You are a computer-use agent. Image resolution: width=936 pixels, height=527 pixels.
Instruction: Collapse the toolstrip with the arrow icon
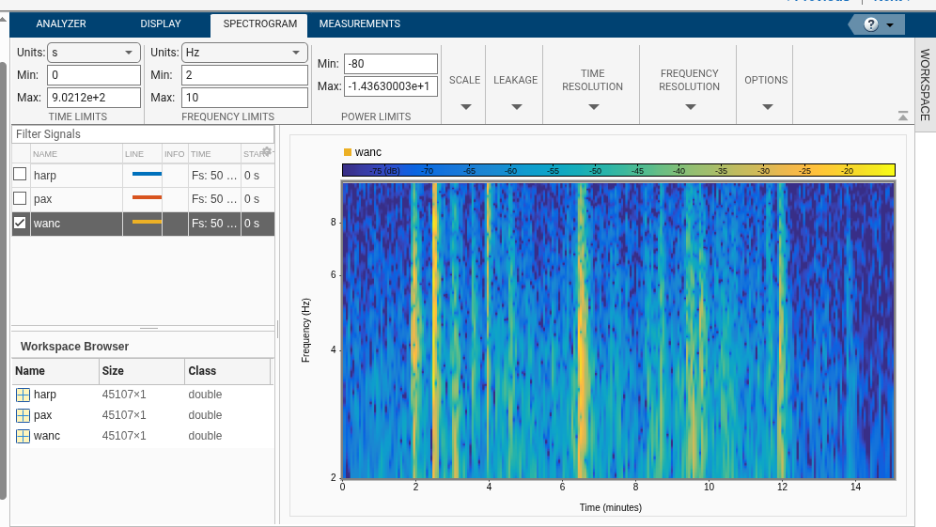click(903, 116)
